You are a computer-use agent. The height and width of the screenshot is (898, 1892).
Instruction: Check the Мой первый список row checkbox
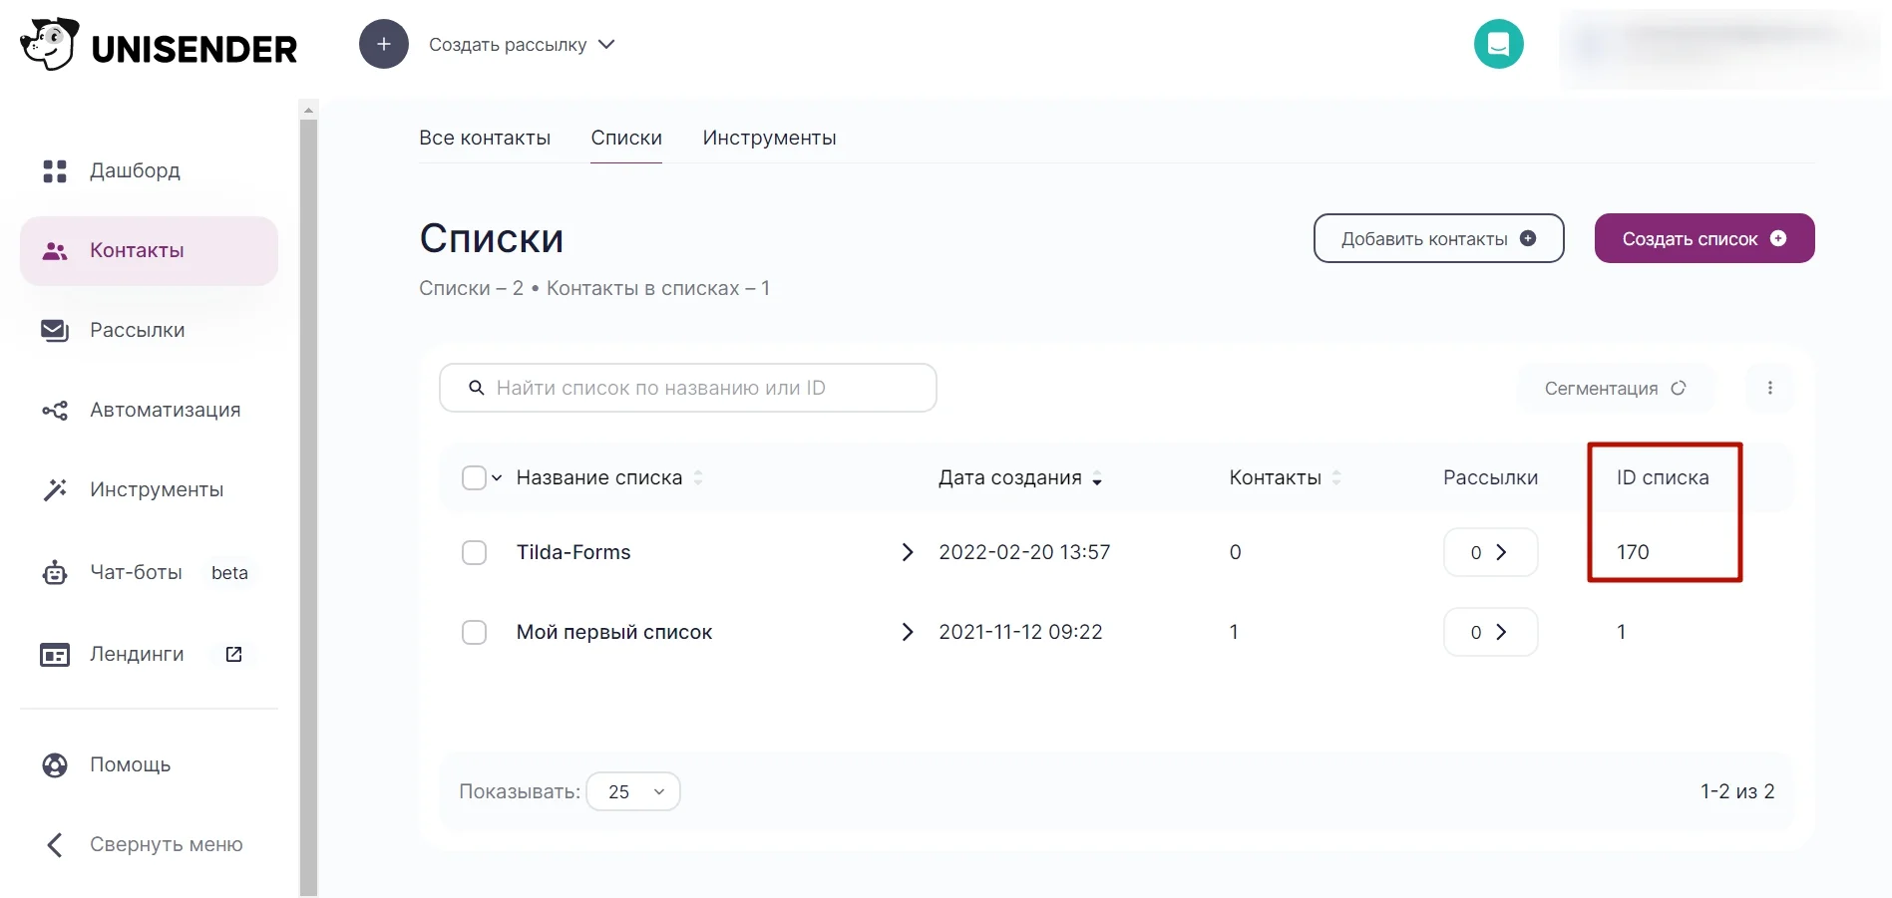coord(474,632)
